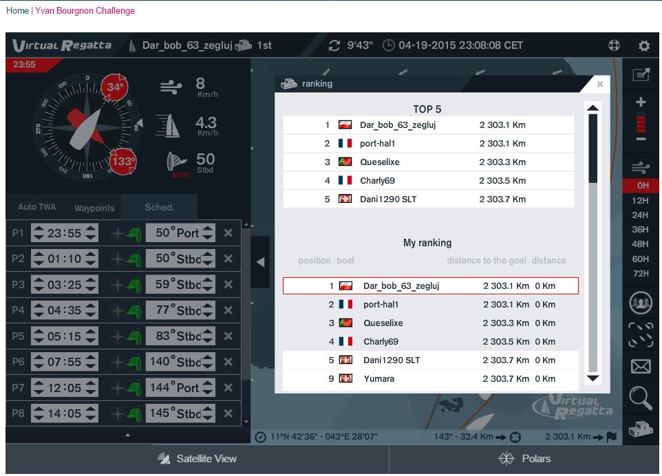Click the P3 heading compass-star icon
Screen dimensions: 662x476
[x=118, y=285]
